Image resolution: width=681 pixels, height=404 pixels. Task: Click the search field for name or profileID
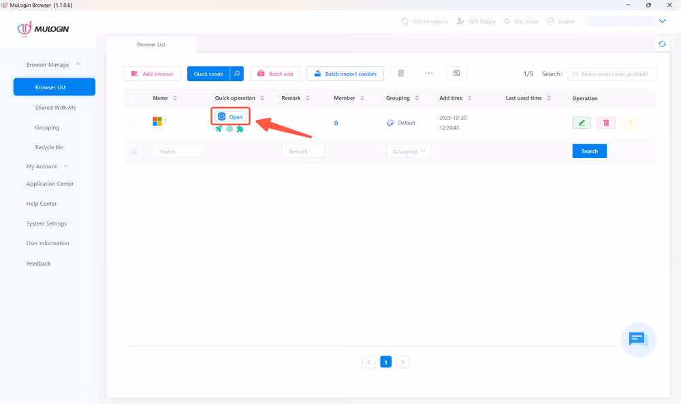pyautogui.click(x=613, y=74)
